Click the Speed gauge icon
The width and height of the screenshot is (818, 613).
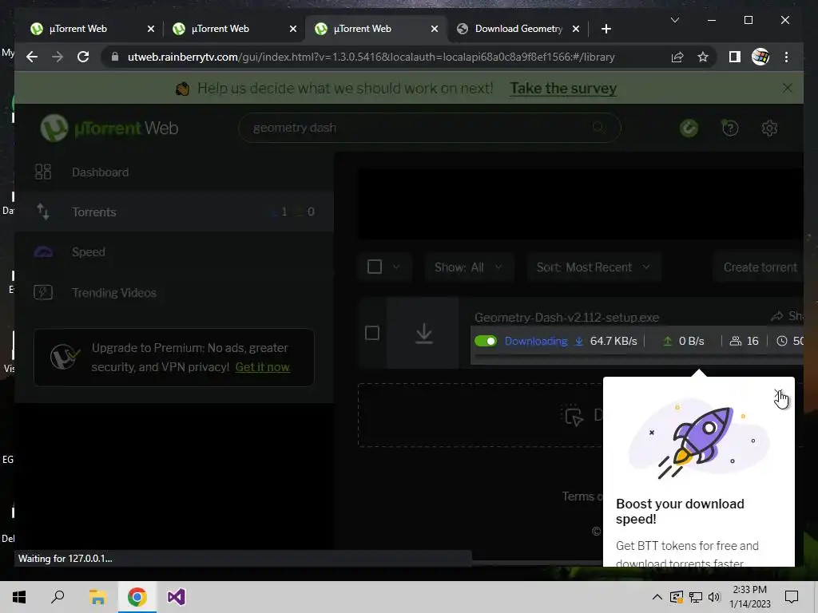pos(43,252)
